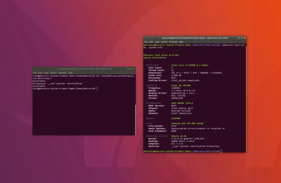Viewport: 281px width, 183px height.
Task: Click the 'BIOS Version:' label
Action: [x=156, y=106]
